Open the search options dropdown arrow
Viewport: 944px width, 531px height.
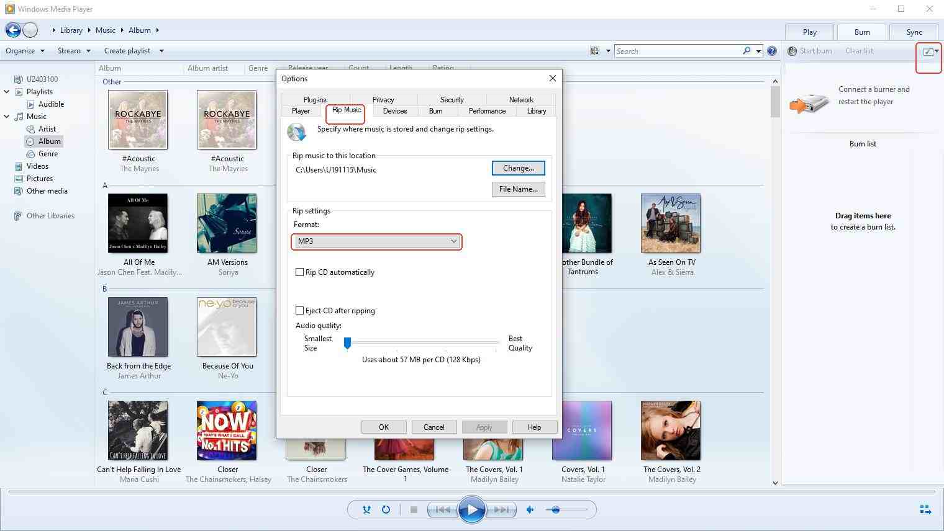pos(758,51)
